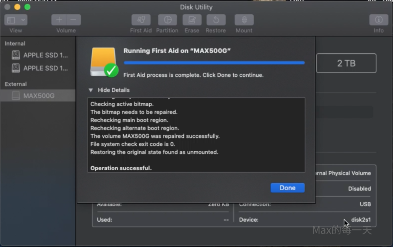
Task: Open the Partition tool
Action: [x=167, y=20]
